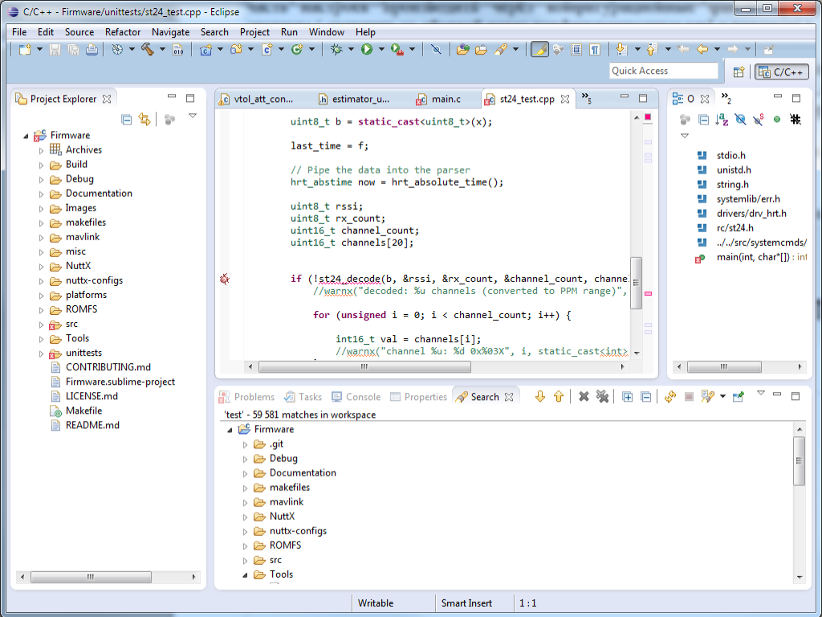This screenshot has height=617, width=822.
Task: Click the Build hammer icon
Action: click(x=147, y=50)
